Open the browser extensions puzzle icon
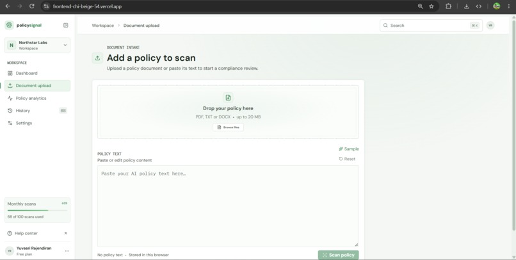This screenshot has width=516, height=260. coord(448,6)
